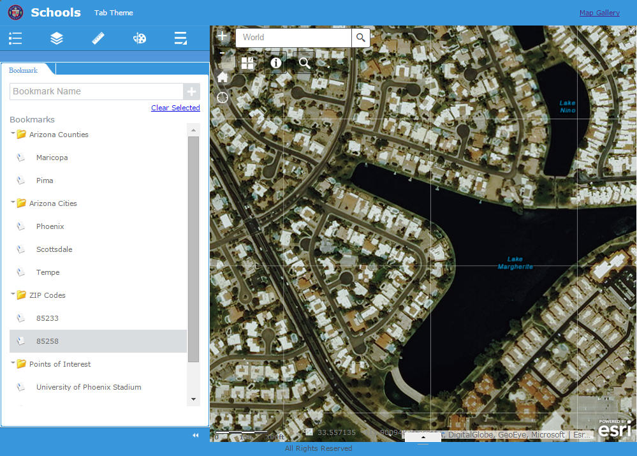637x456 pixels.
Task: Click the map Zoom Out minus button
Action: (x=223, y=53)
